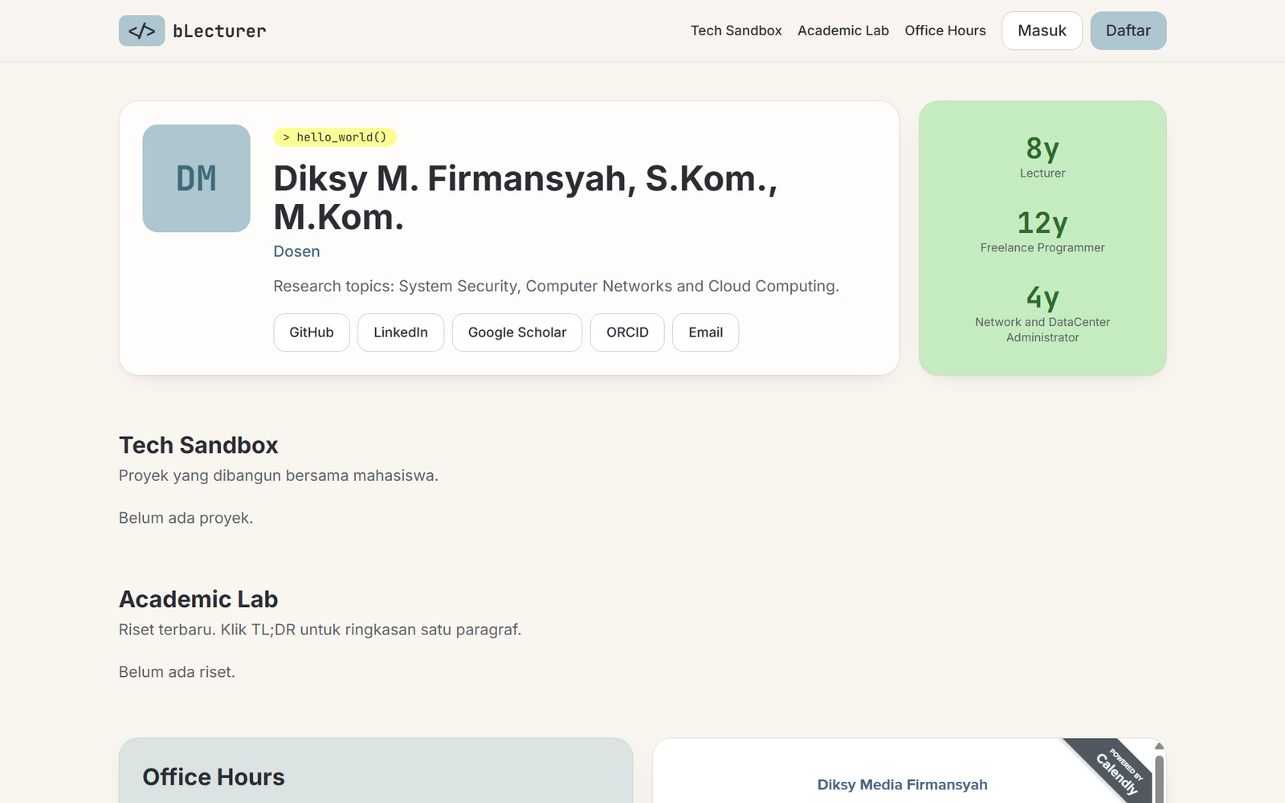
Task: Click the 12y Freelance Programmer stat
Action: [x=1042, y=231]
